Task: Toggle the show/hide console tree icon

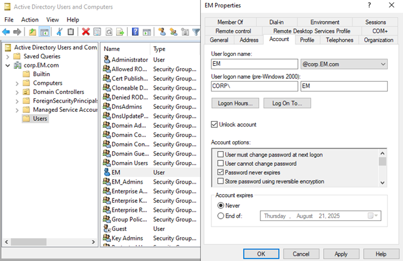Action: click(44, 32)
